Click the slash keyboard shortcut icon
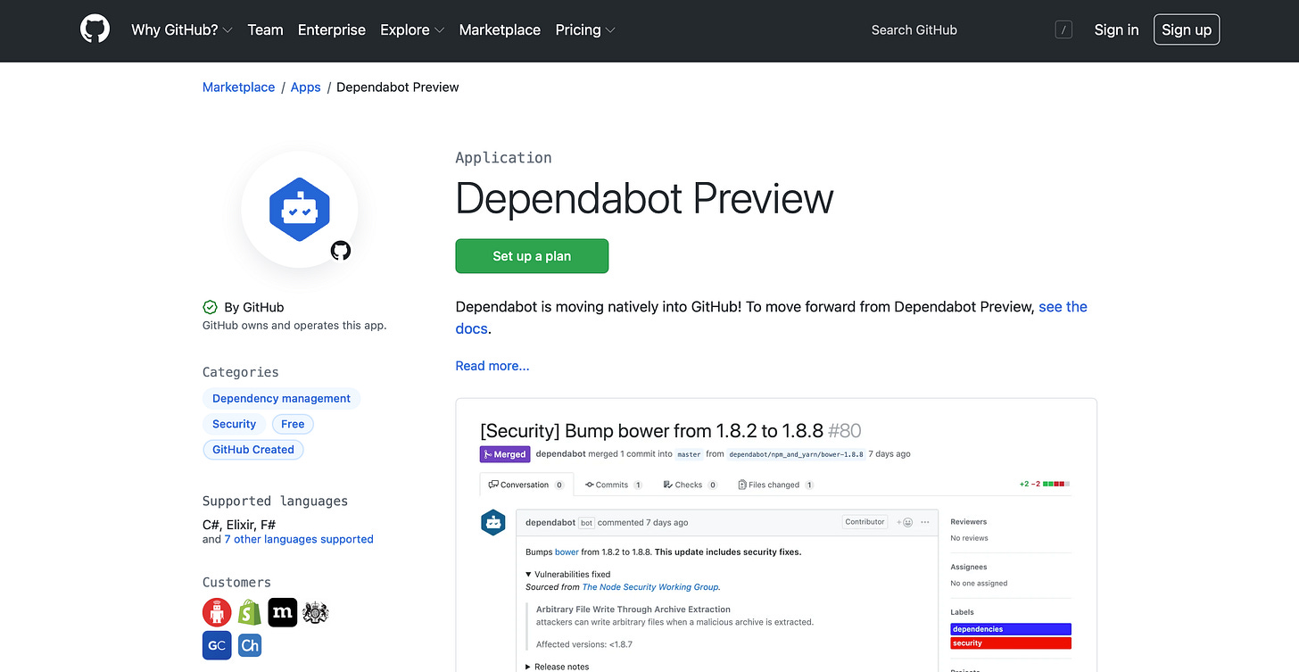 pos(1063,29)
